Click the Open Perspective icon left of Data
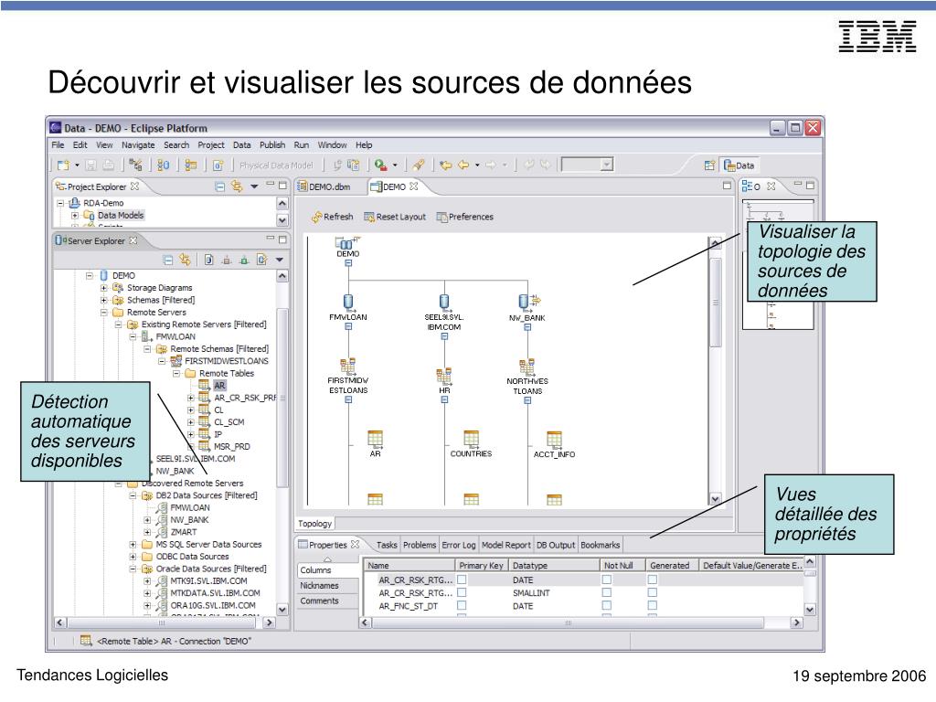 (x=709, y=165)
